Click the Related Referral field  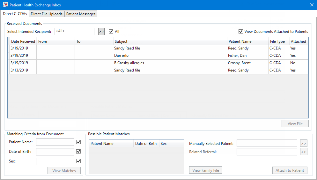click(267, 152)
